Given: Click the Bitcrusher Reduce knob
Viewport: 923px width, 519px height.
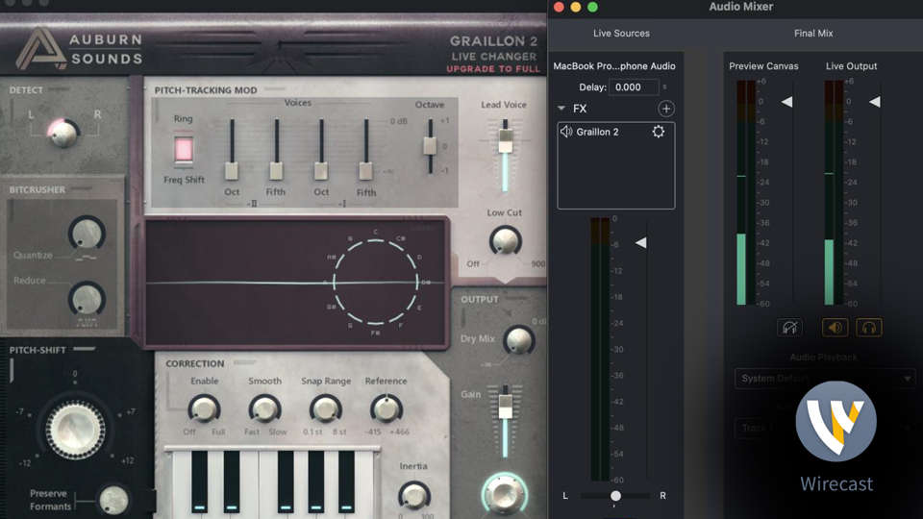Looking at the screenshot, I should [87, 299].
